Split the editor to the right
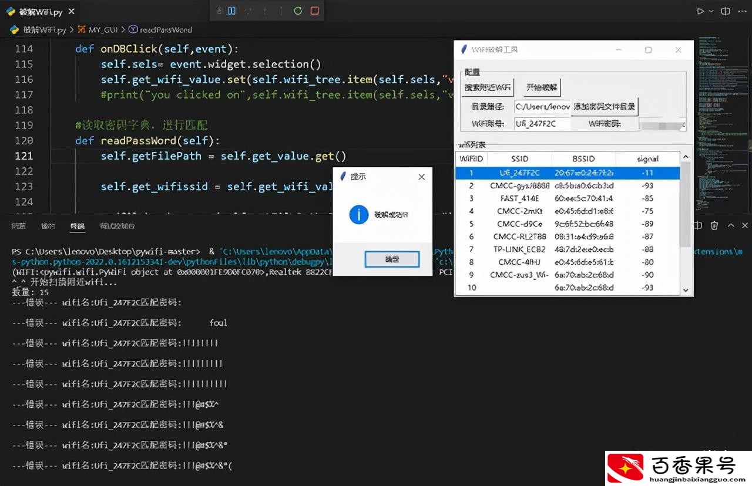Image resolution: width=752 pixels, height=486 pixels. (726, 11)
